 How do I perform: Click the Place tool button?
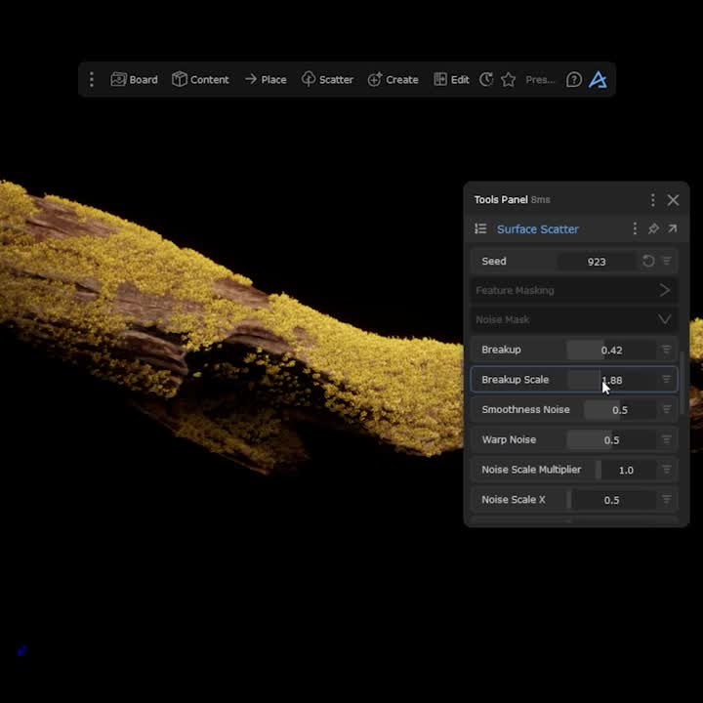click(x=266, y=80)
